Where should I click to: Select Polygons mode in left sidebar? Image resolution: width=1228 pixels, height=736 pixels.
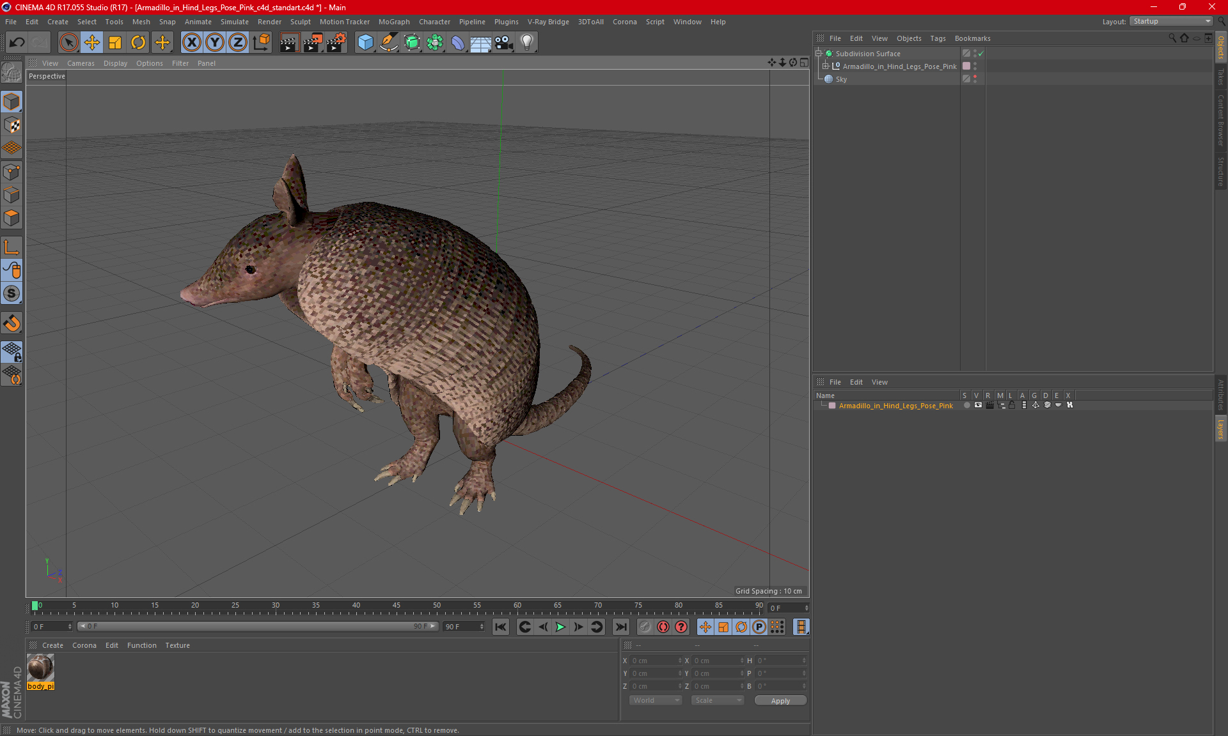click(12, 218)
